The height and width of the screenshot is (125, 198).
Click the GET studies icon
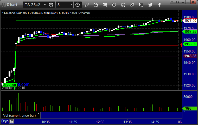coord(105,5)
